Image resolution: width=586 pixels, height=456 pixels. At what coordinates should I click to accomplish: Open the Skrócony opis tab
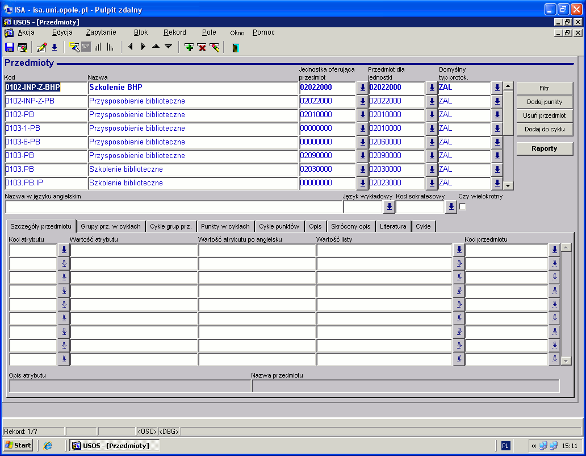350,226
